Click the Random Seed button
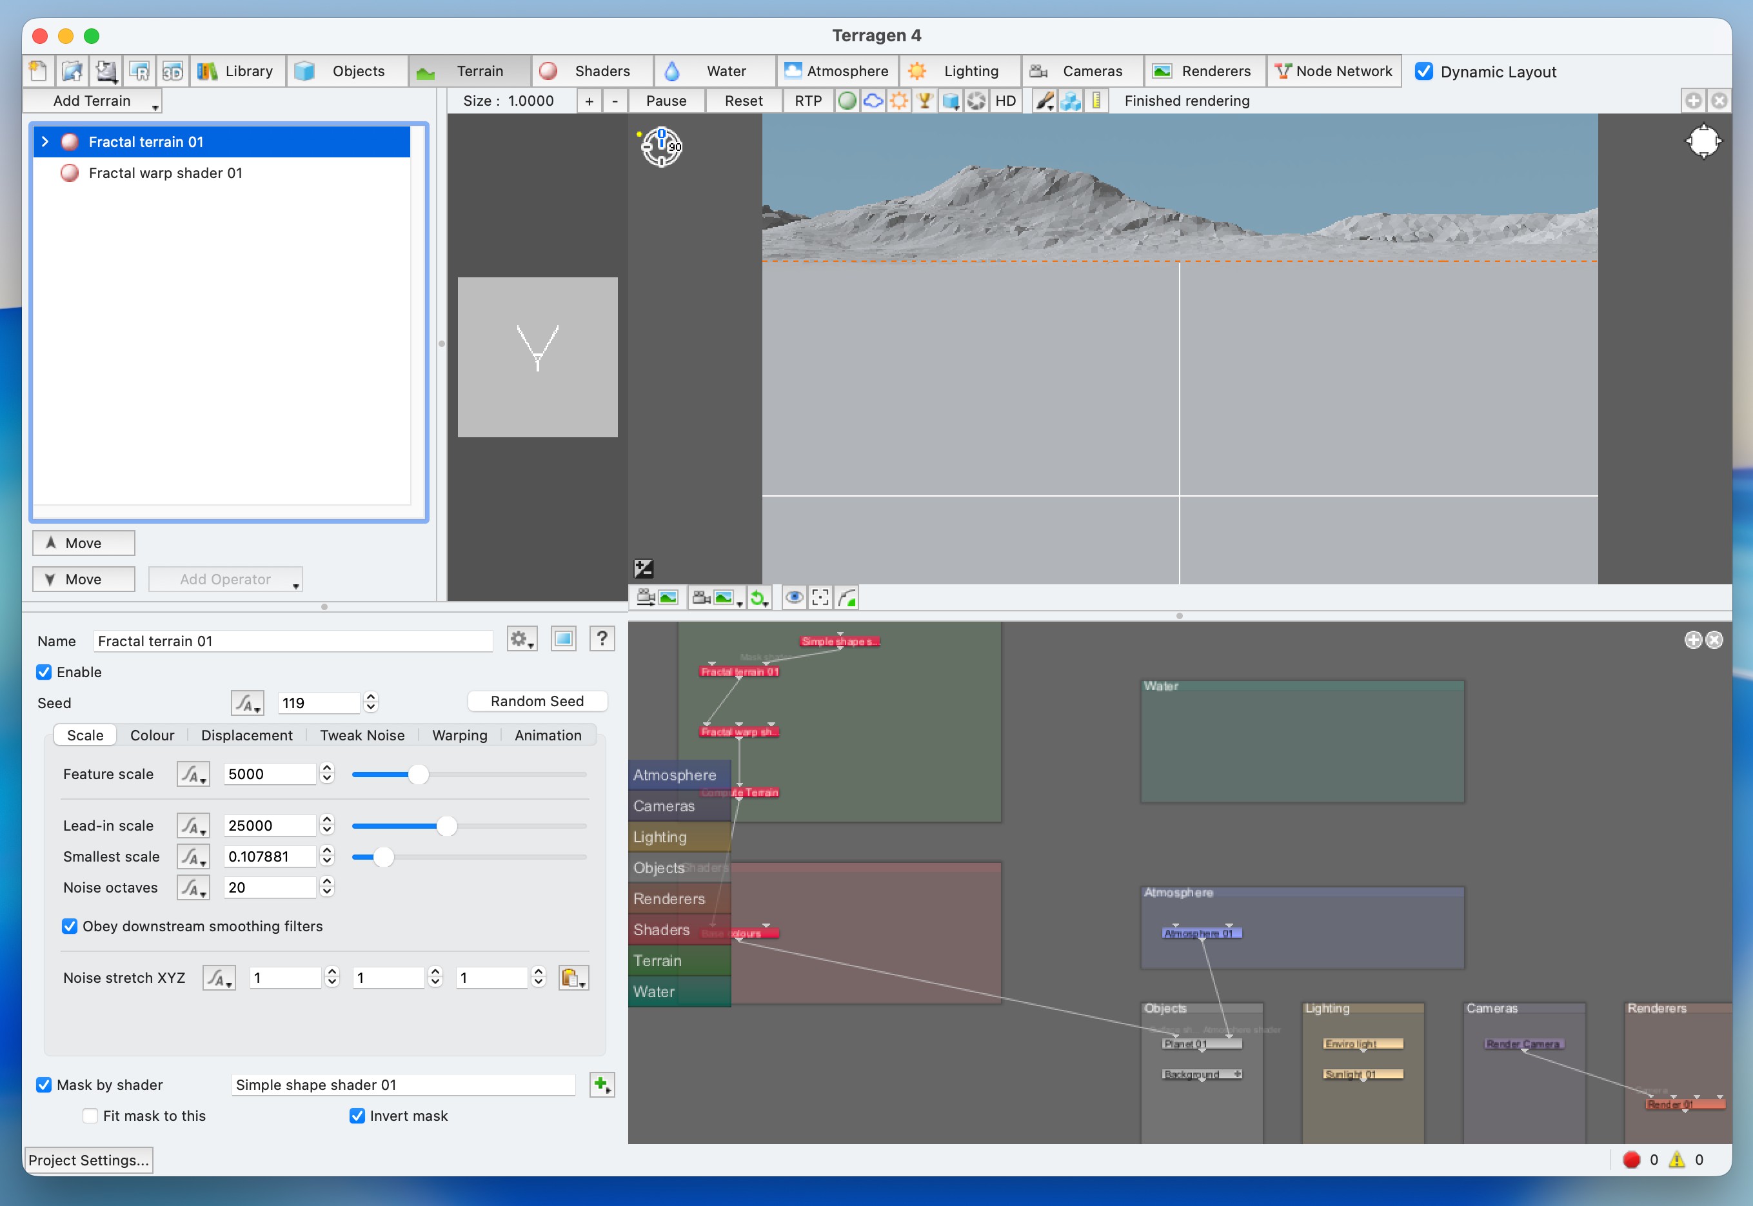 537,701
